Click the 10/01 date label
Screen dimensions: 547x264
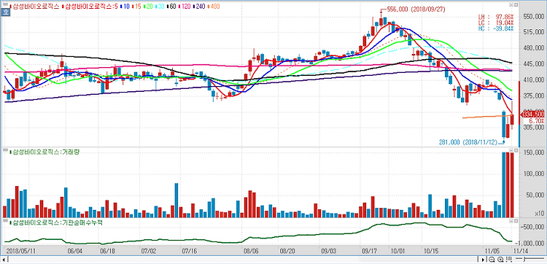pyautogui.click(x=398, y=251)
